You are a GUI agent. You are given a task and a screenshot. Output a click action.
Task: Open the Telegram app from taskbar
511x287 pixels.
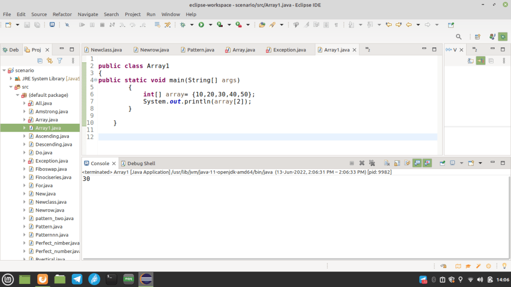(x=77, y=279)
